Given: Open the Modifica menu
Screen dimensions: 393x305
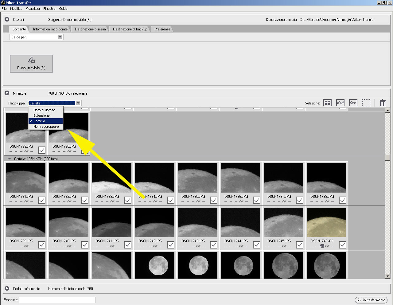Looking at the screenshot, I should point(16,9).
